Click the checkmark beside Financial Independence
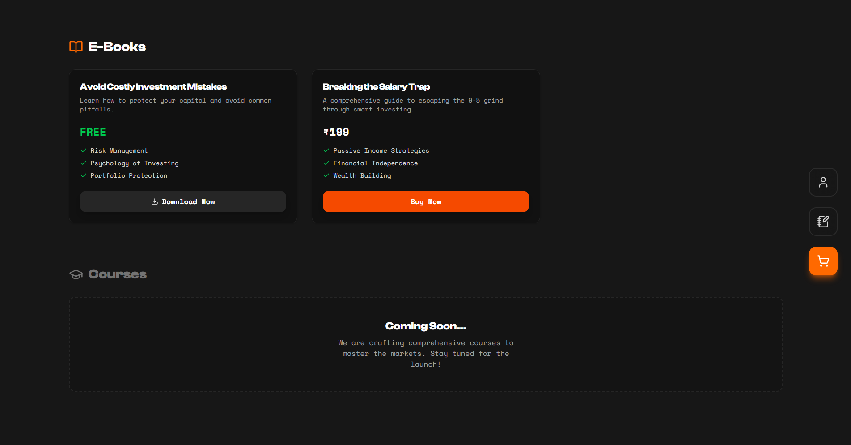This screenshot has width=851, height=445. pyautogui.click(x=326, y=163)
